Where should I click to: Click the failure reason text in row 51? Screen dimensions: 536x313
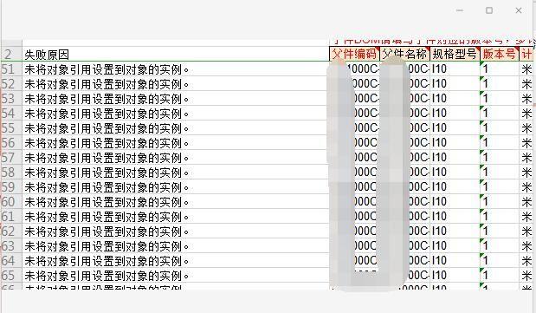click(x=107, y=69)
